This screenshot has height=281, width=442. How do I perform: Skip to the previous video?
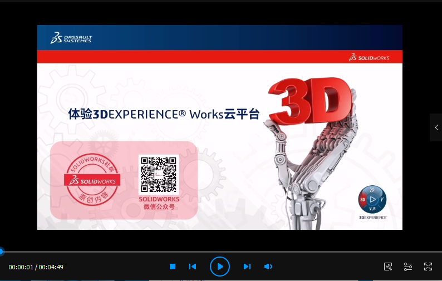coord(193,267)
